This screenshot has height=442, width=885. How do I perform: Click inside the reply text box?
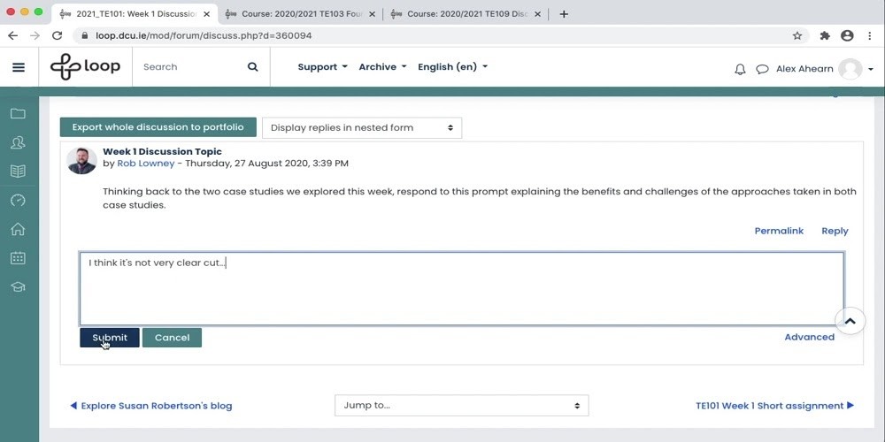click(x=460, y=292)
